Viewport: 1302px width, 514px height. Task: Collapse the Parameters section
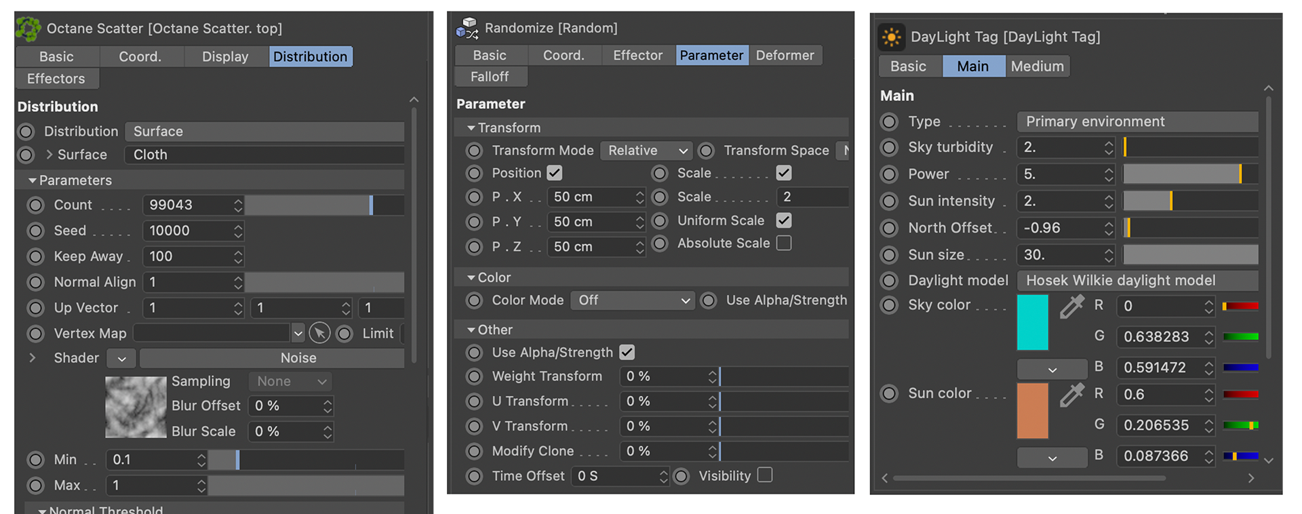[x=31, y=180]
